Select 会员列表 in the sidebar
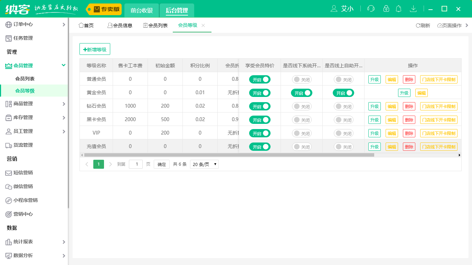 pos(25,79)
